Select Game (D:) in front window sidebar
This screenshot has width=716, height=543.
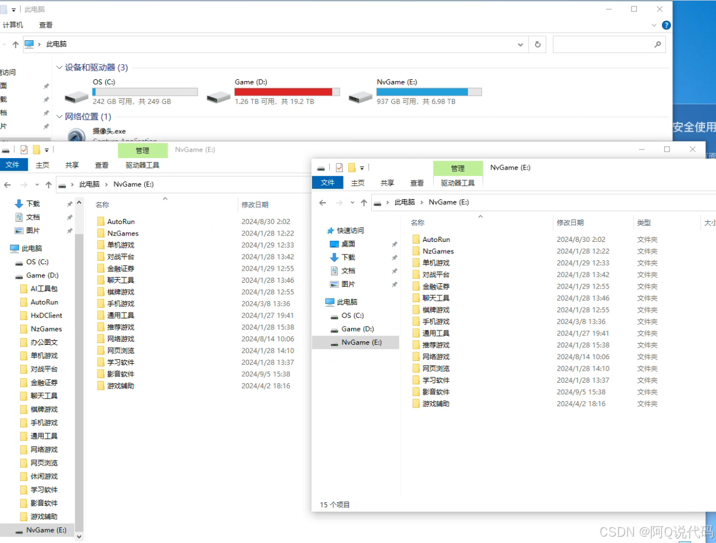(x=352, y=329)
